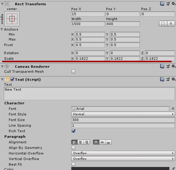The image size is (176, 170).
Task: Enable Cull Transparent Mesh checkbox
Action: 73,72
